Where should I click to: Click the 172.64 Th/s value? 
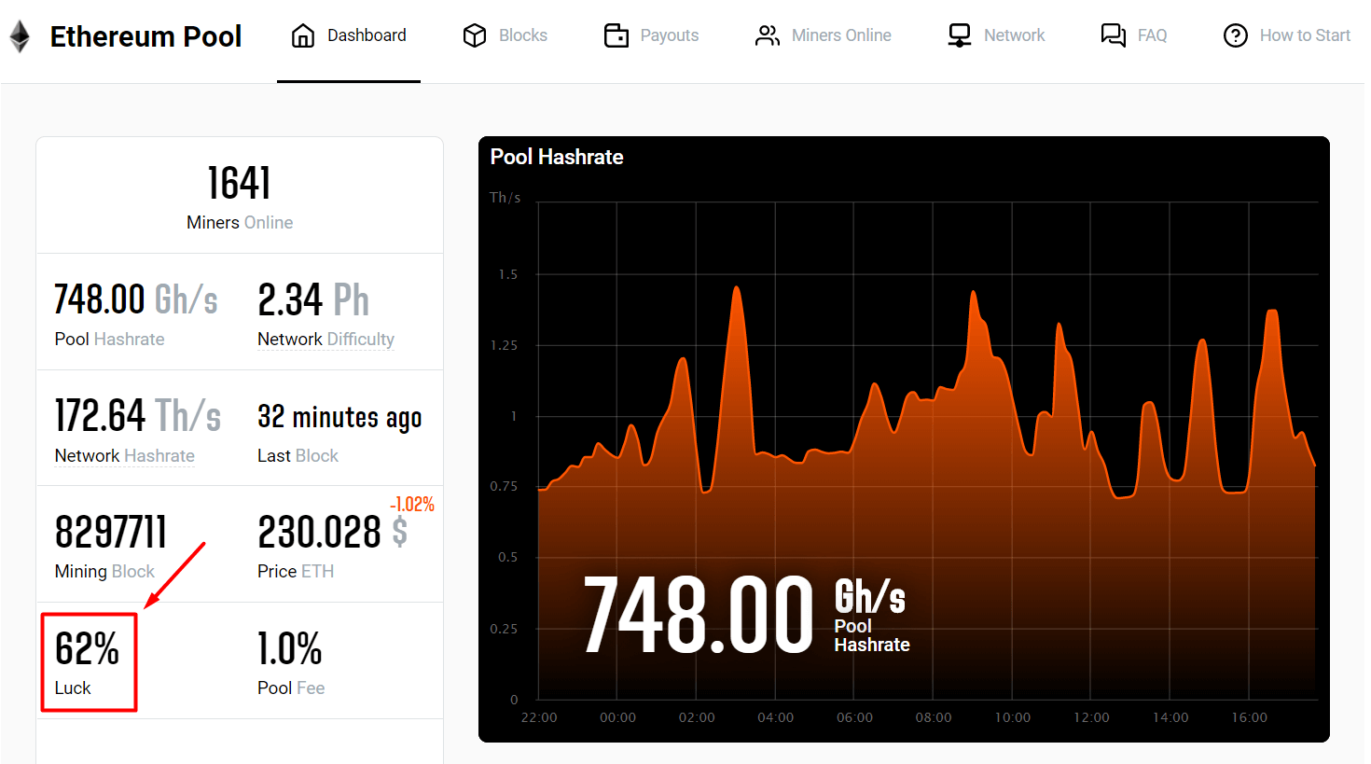click(x=137, y=416)
